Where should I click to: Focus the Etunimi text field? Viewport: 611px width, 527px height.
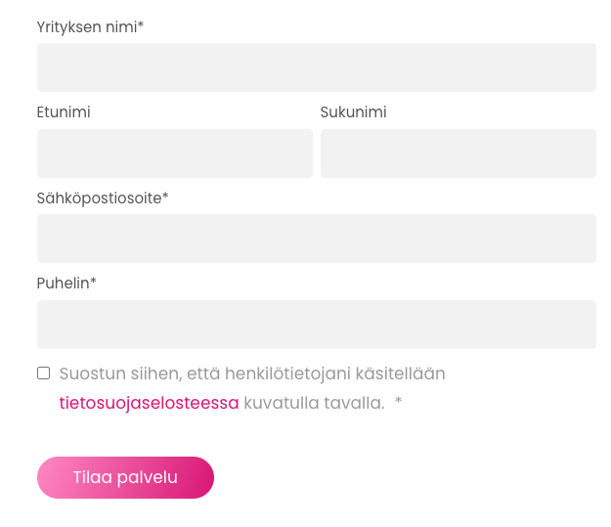(174, 154)
